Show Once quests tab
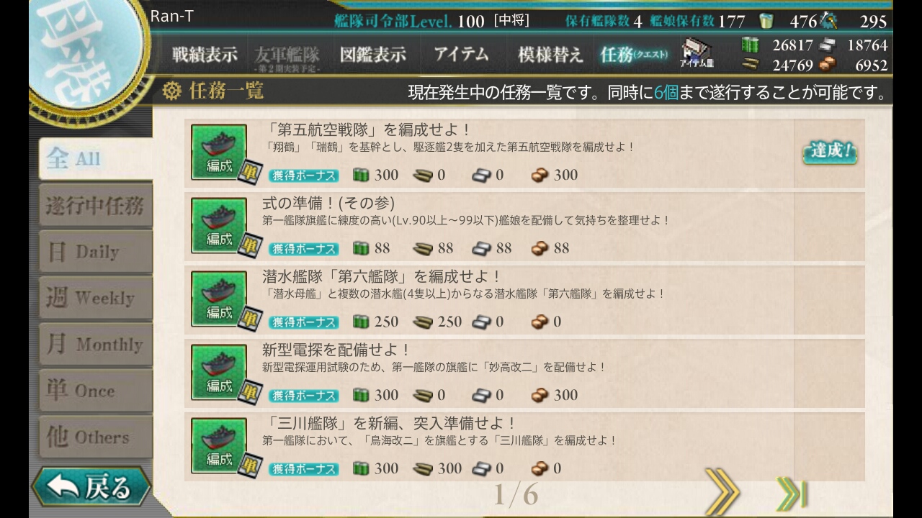 [95, 391]
